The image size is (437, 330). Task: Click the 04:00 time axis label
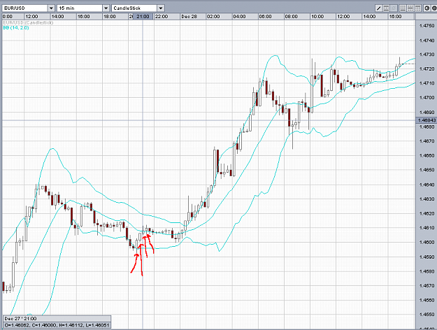click(x=239, y=17)
